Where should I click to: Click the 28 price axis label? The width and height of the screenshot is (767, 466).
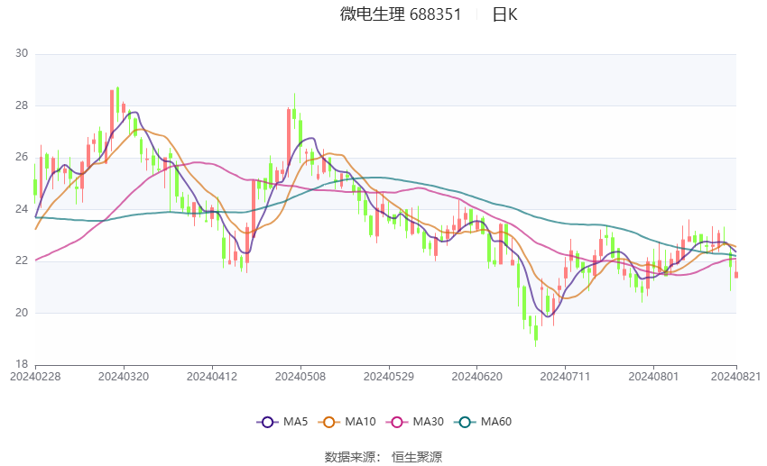22,105
